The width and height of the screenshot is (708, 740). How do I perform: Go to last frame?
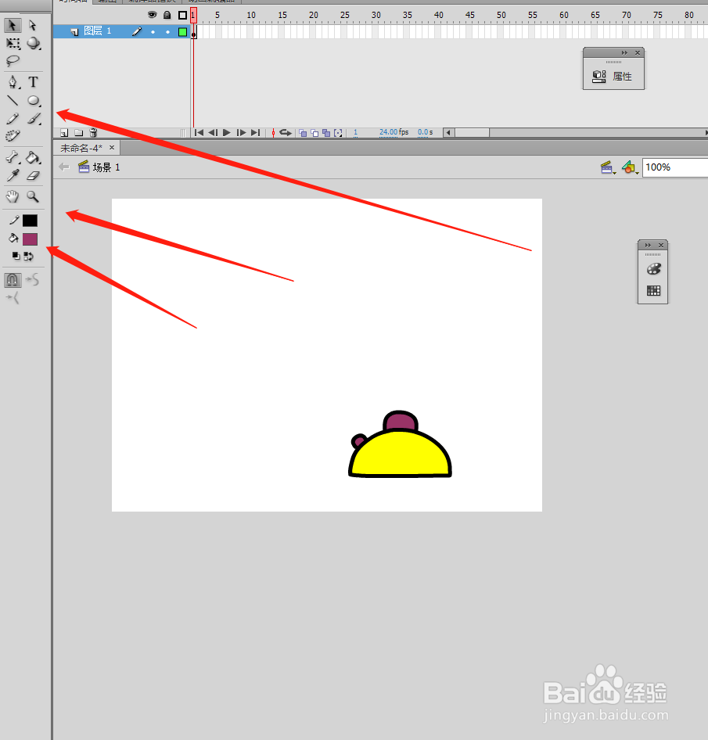pyautogui.click(x=255, y=133)
